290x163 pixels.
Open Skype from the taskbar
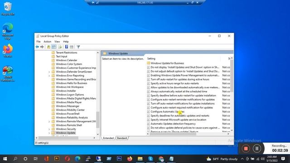[150, 158]
